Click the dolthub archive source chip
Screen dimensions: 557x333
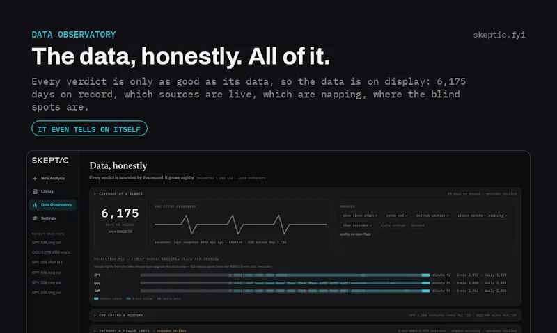pos(432,216)
